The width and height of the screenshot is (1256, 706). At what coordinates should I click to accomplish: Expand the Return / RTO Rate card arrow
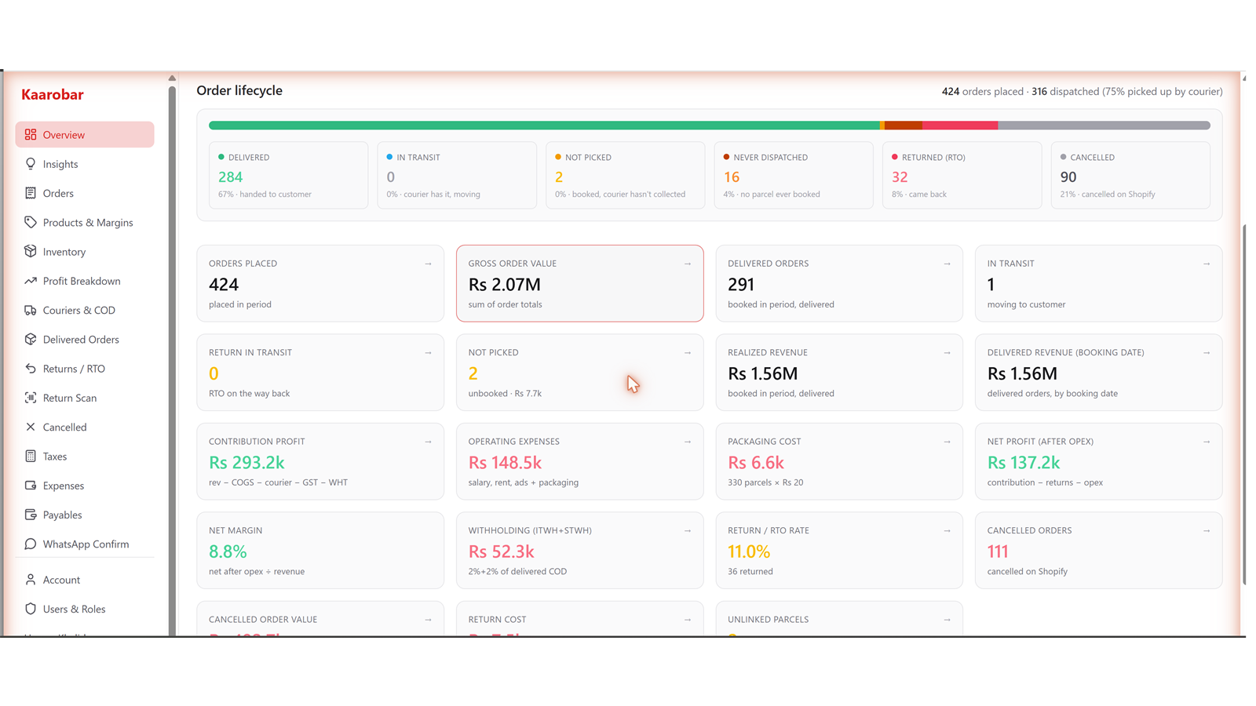(947, 530)
